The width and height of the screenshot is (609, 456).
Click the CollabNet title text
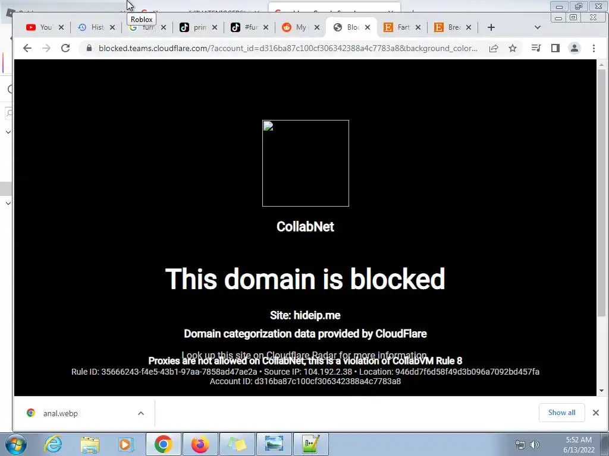tap(305, 227)
